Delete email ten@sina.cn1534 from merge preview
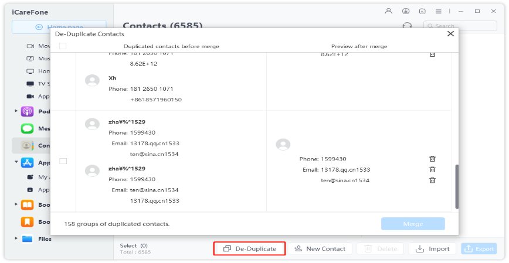509x263 pixels. click(432, 180)
